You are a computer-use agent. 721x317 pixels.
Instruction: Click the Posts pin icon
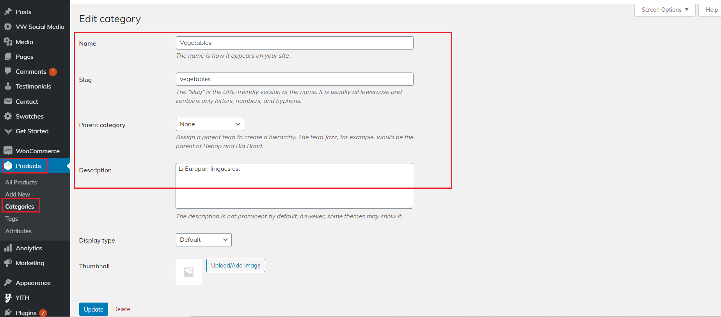pos(8,12)
